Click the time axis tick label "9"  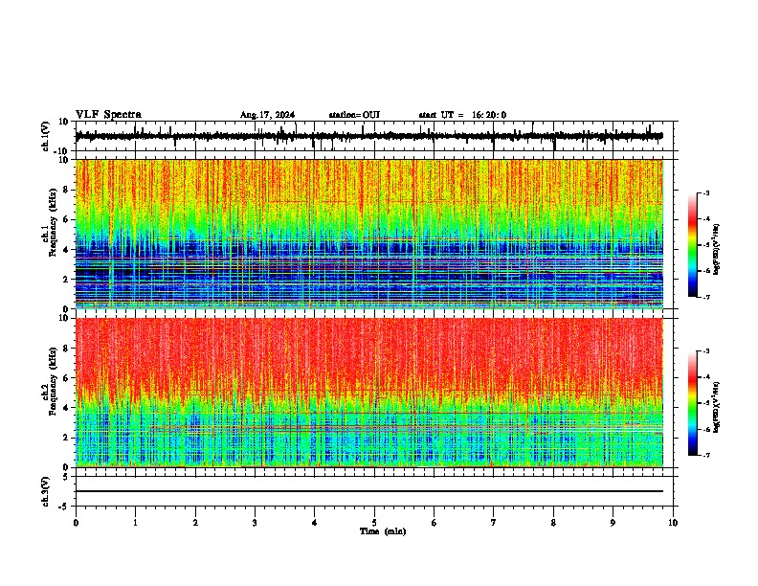613,523
